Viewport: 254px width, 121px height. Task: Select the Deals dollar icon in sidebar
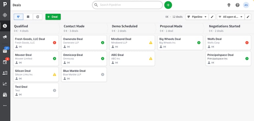point(5,26)
